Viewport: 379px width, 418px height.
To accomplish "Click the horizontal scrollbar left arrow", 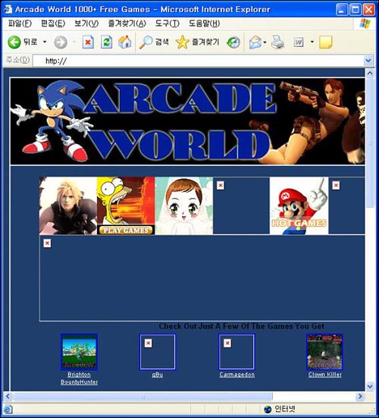I will [x=8, y=396].
